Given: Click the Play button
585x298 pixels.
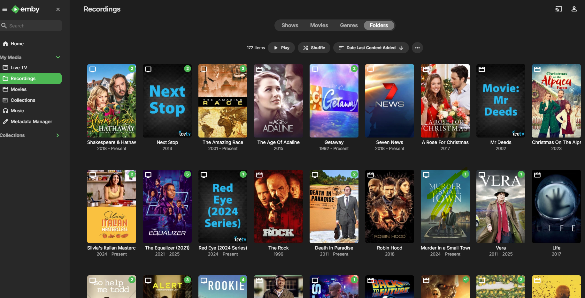Looking at the screenshot, I should pyautogui.click(x=281, y=48).
